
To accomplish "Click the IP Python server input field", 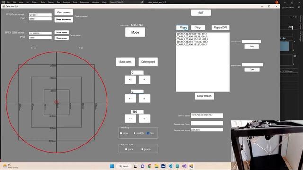I will [40, 15].
